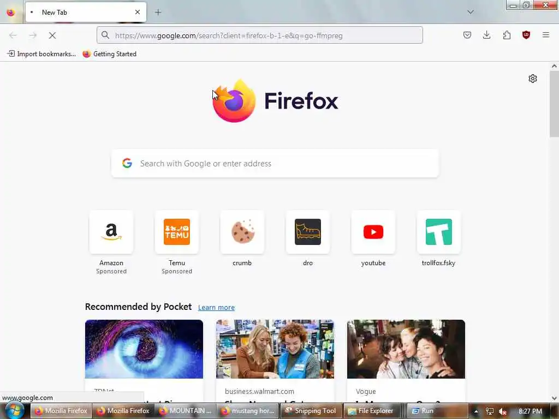The image size is (559, 419).
Task: Click the Vogue source label
Action: pos(366,391)
